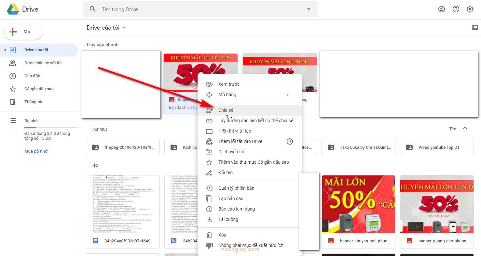Click the copy icon beside Tạo bản sao

click(209, 198)
